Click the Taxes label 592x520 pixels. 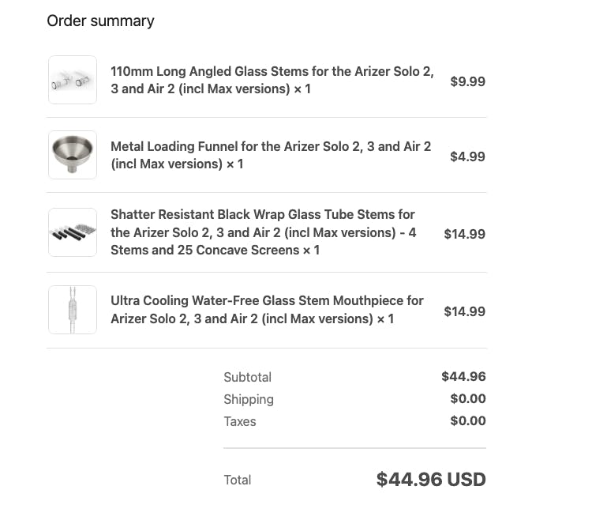[x=240, y=421]
